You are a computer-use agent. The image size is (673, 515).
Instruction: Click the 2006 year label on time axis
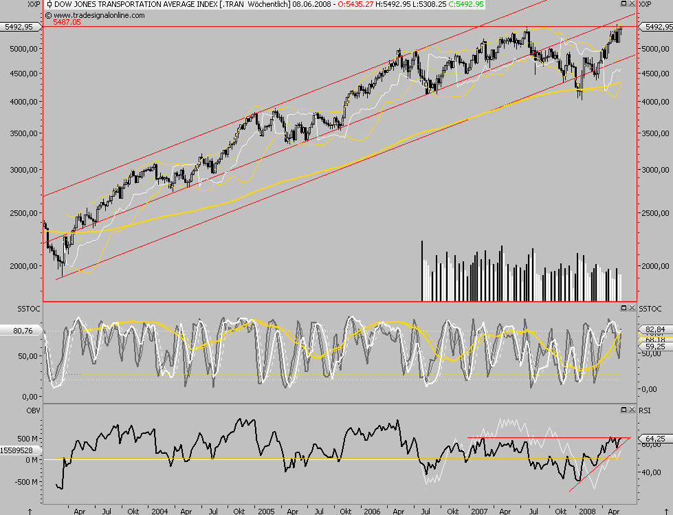point(372,511)
